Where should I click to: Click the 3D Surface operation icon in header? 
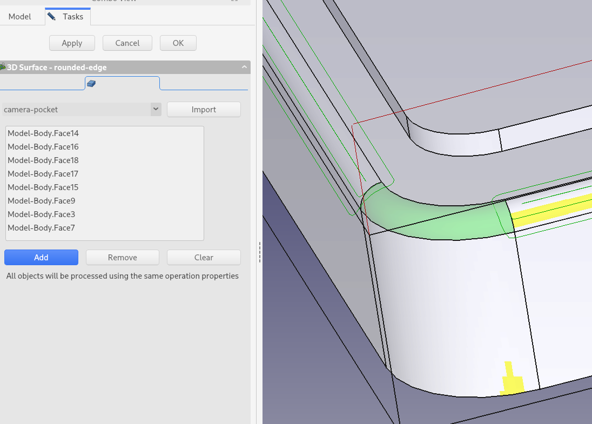click(3, 68)
